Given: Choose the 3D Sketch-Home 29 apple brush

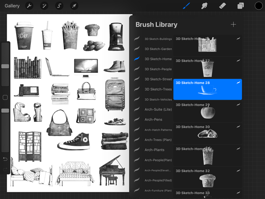Looking at the screenshot, I should pos(208,111).
